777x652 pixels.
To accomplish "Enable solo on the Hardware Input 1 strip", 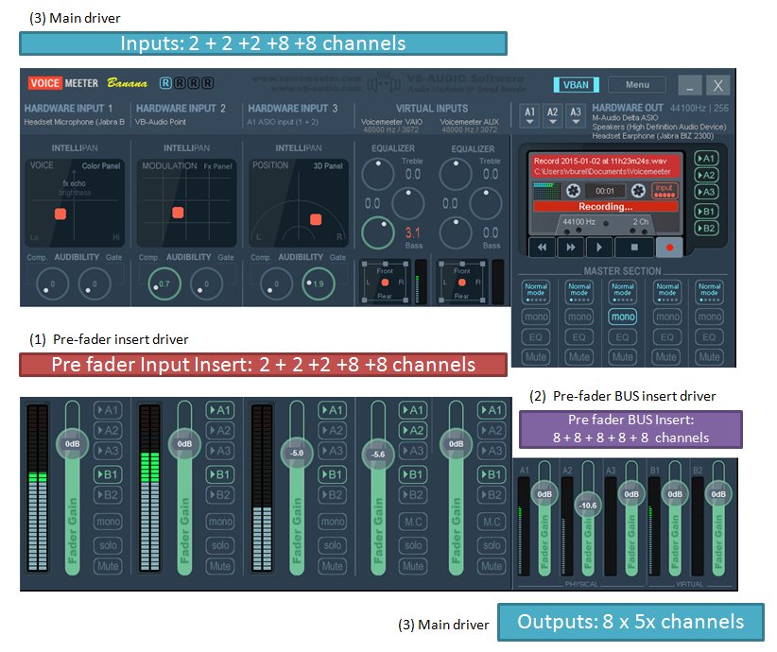I will click(x=108, y=545).
